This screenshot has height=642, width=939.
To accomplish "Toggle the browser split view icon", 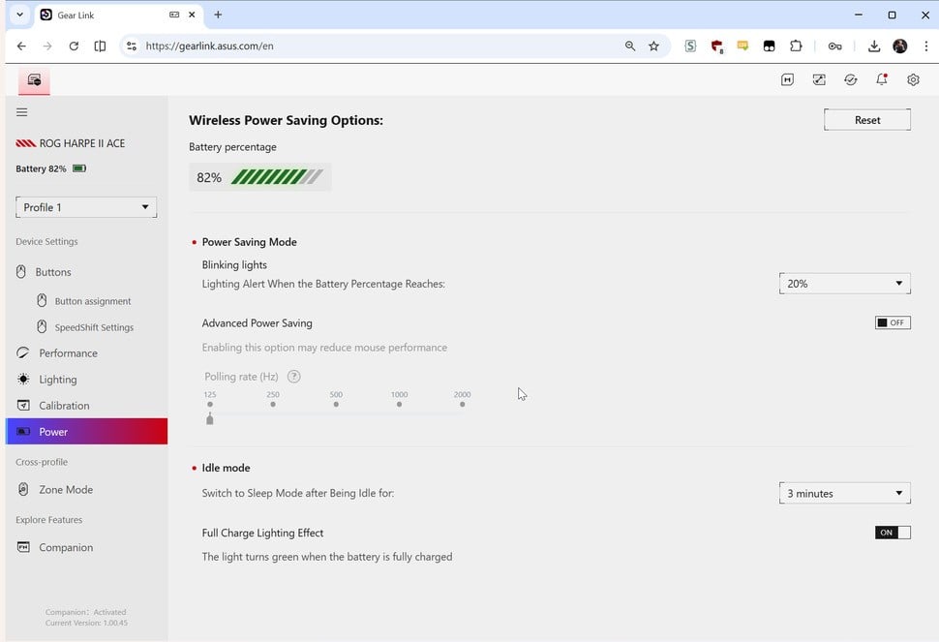I will pos(100,46).
